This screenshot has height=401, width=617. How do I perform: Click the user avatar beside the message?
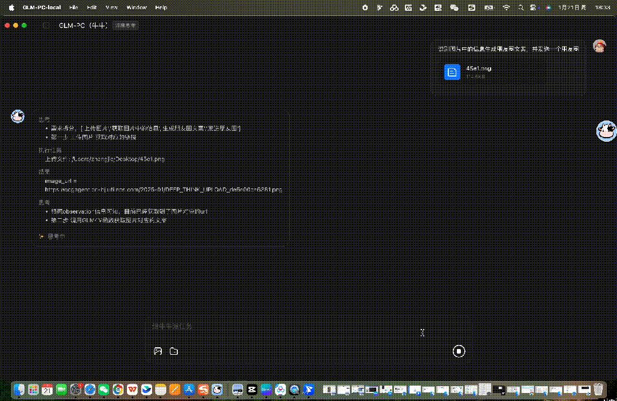[598, 46]
